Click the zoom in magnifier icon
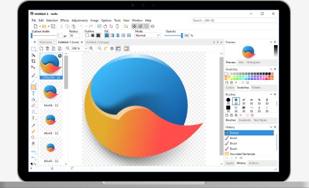Viewport: 309px width, 188px height. (x=92, y=48)
